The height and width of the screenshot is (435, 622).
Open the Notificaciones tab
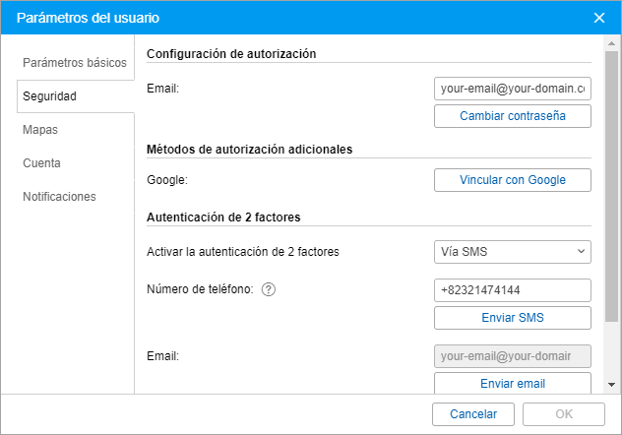(59, 196)
